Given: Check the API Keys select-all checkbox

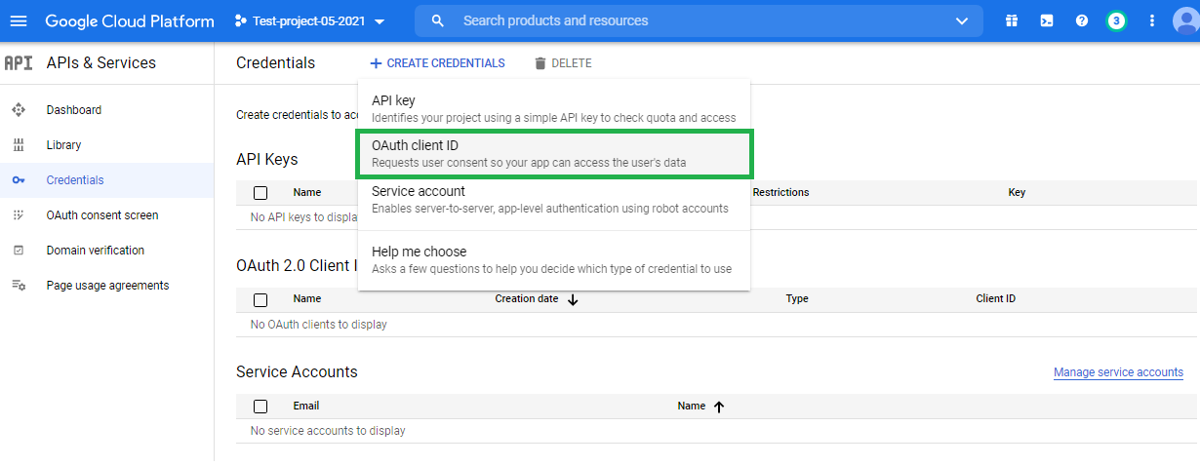Looking at the screenshot, I should pos(260,193).
